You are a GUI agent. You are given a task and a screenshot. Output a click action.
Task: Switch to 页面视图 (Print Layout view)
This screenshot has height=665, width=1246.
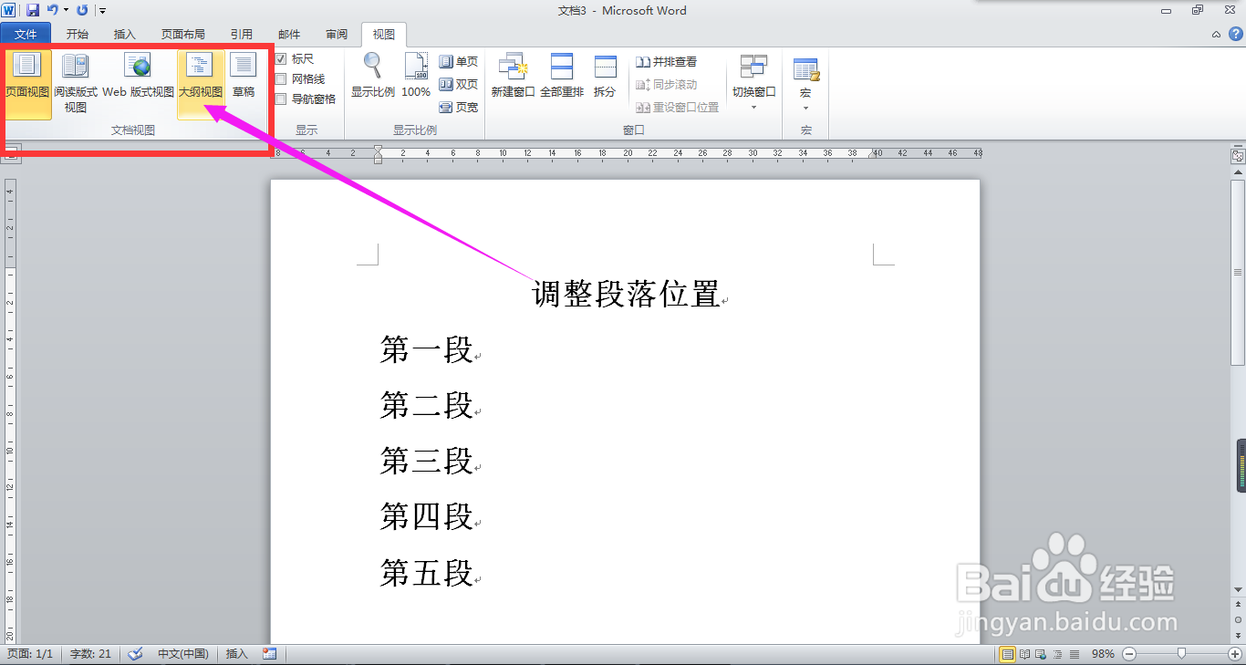tap(26, 78)
